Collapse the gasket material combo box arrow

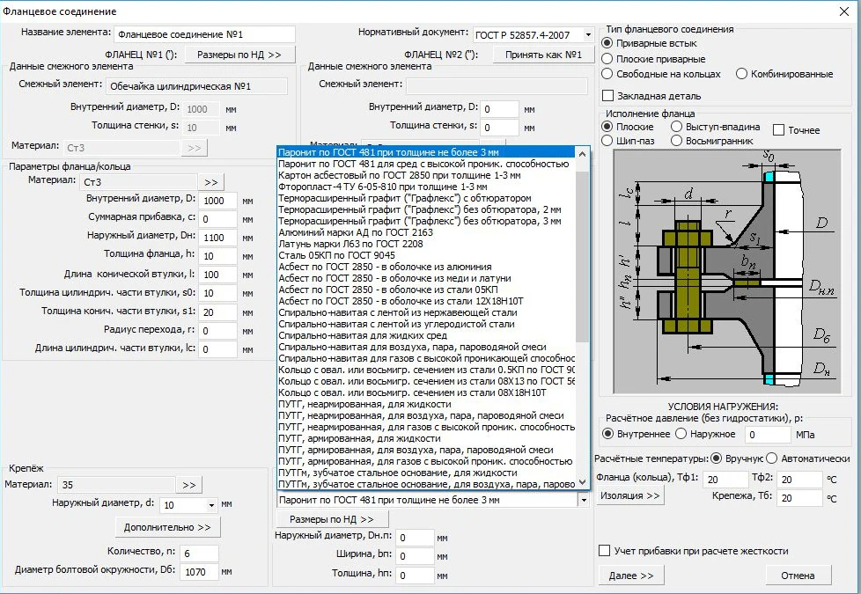pyautogui.click(x=582, y=500)
